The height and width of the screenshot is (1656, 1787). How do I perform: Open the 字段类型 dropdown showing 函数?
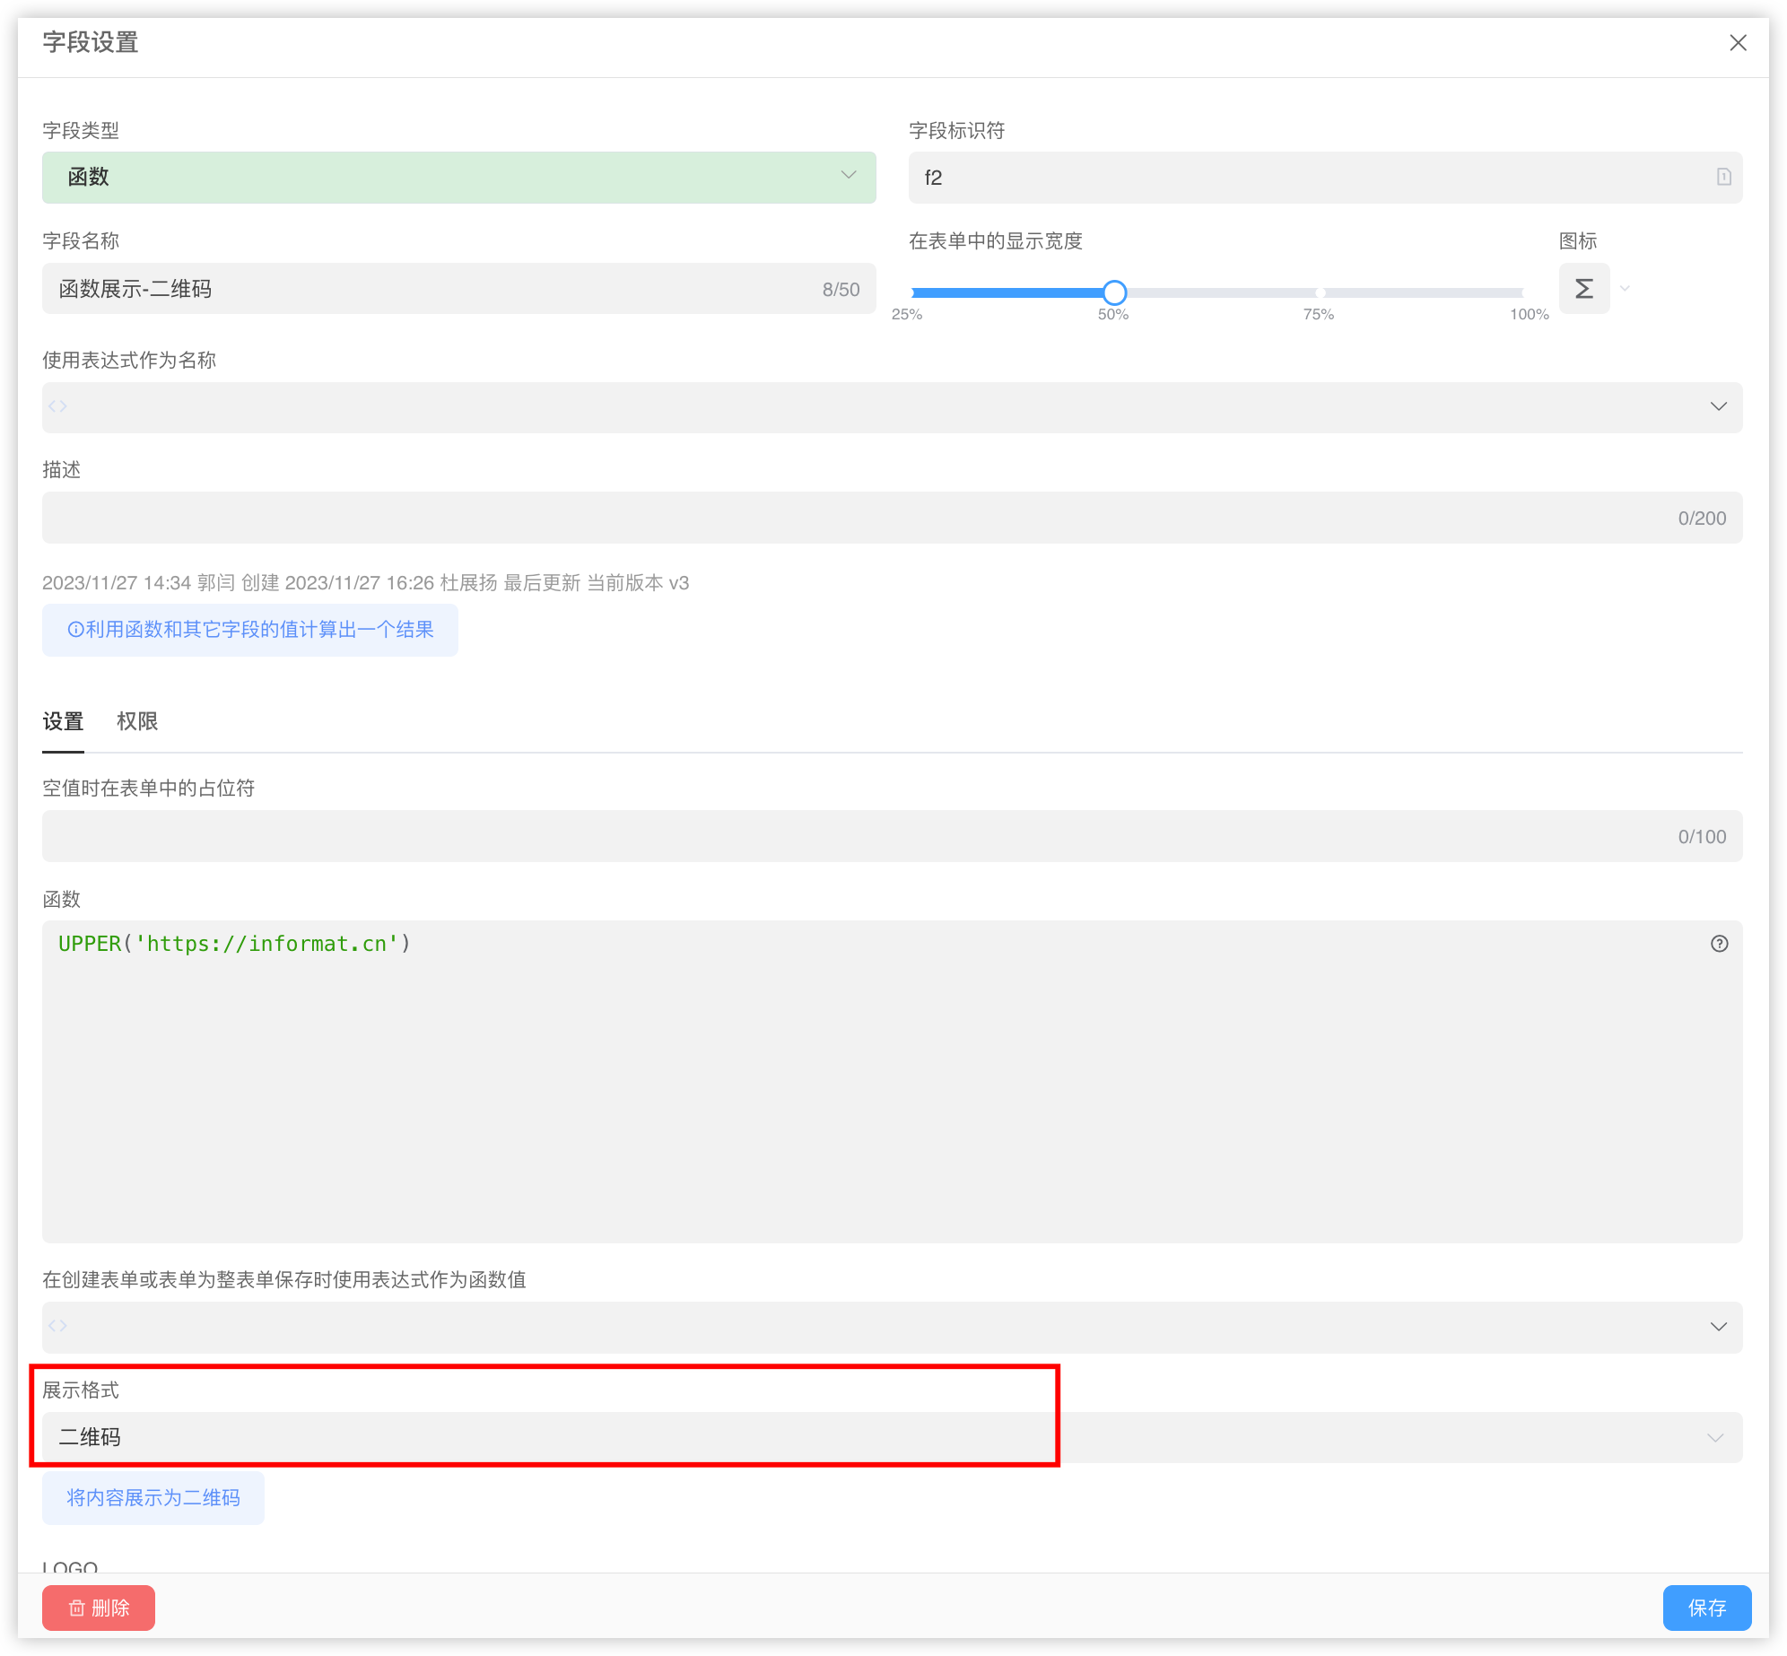pyautogui.click(x=458, y=178)
